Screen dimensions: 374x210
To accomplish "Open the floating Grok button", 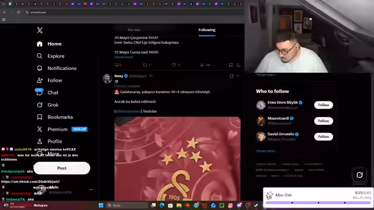I will click(x=359, y=175).
